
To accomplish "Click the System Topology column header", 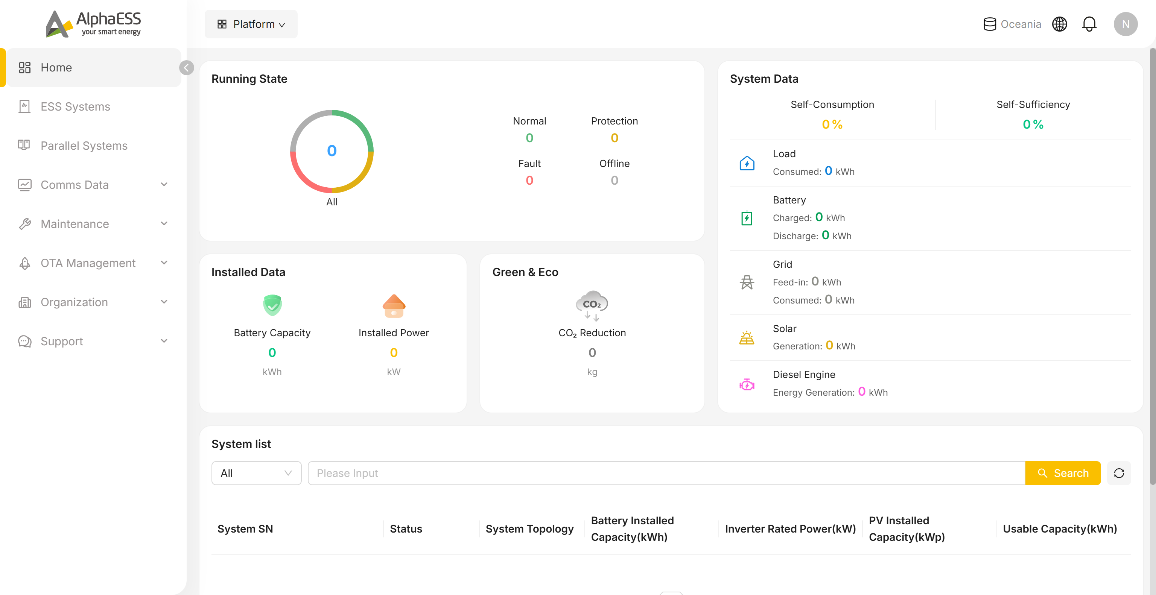I will pos(529,529).
